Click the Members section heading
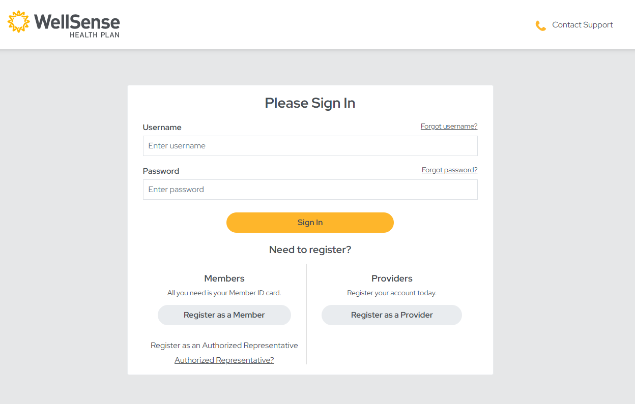The height and width of the screenshot is (404, 635). coord(224,278)
